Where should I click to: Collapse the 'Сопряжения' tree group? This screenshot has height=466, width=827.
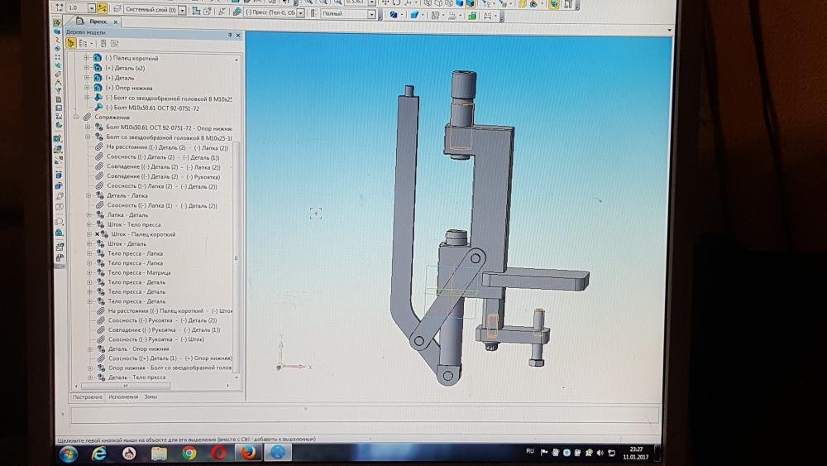tap(76, 118)
